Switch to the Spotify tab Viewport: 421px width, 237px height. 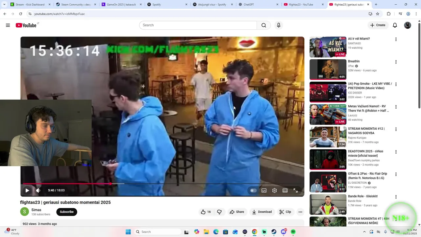(166, 5)
